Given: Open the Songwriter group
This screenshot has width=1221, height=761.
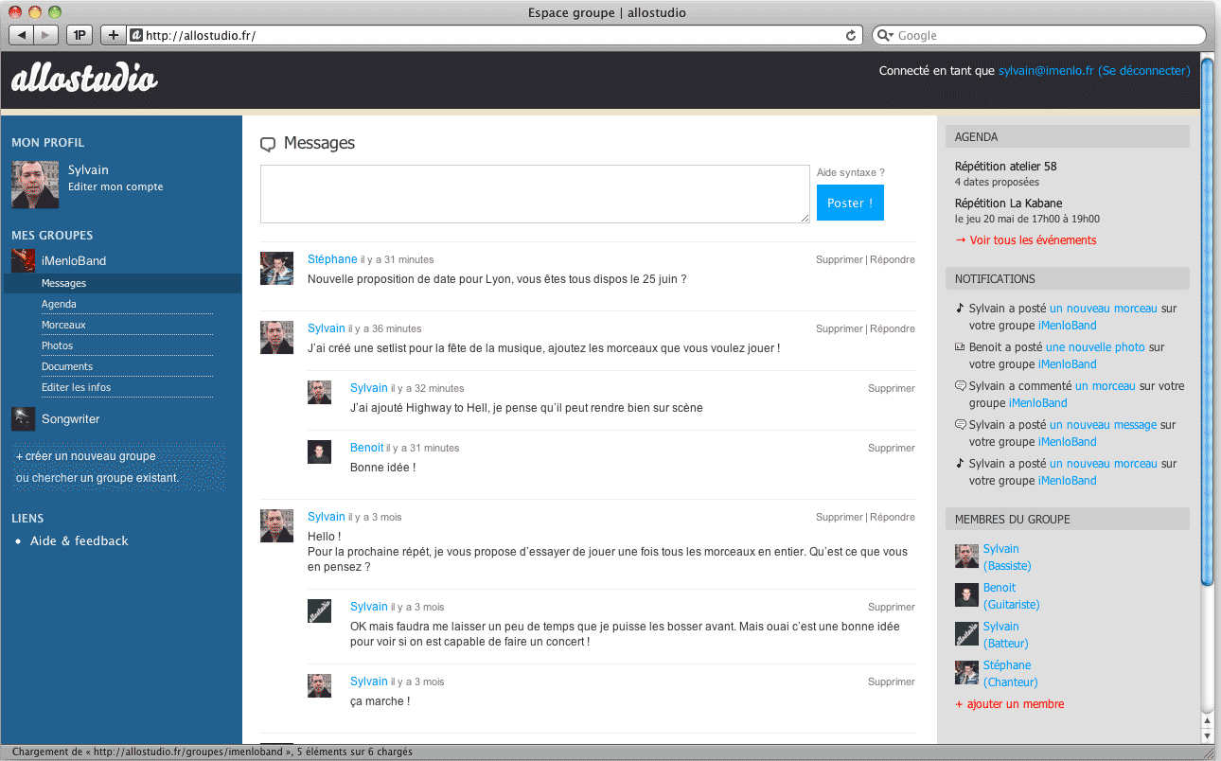Looking at the screenshot, I should coord(70,418).
